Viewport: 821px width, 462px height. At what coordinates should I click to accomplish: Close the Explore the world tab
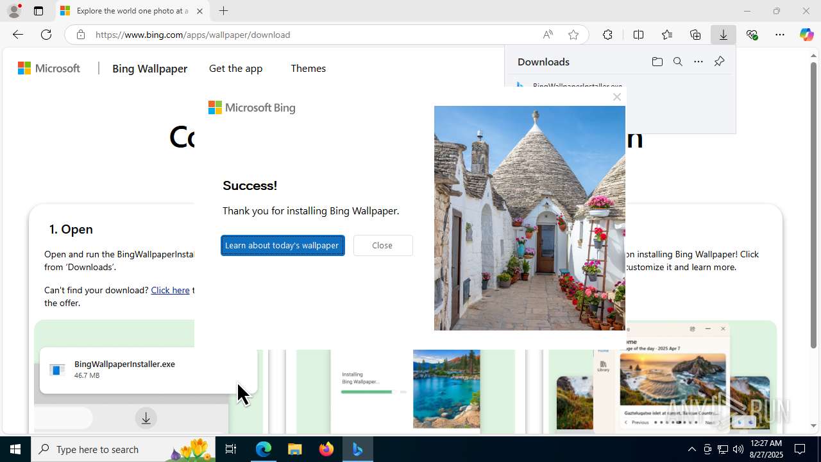[x=199, y=11]
